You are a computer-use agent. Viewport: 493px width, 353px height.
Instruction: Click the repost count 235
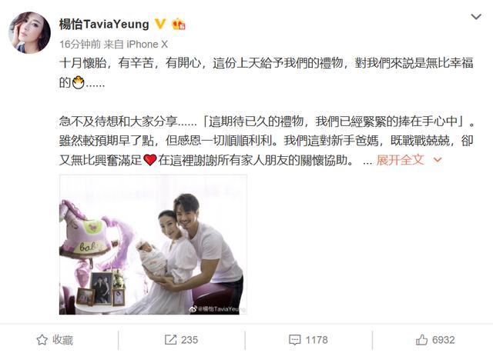pos(189,340)
